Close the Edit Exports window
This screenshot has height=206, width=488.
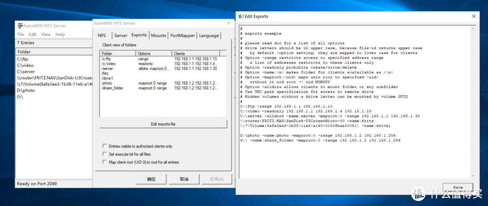(x=474, y=16)
